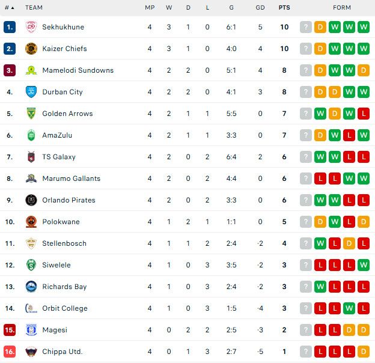Viewport: 375px width, 363px height.
Task: Open the Richards Bay club badge
Action: [31, 287]
